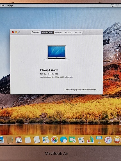This screenshot has height=161, width=121.
Task: Open Keynote from the Dock
Action: tap(99, 140)
